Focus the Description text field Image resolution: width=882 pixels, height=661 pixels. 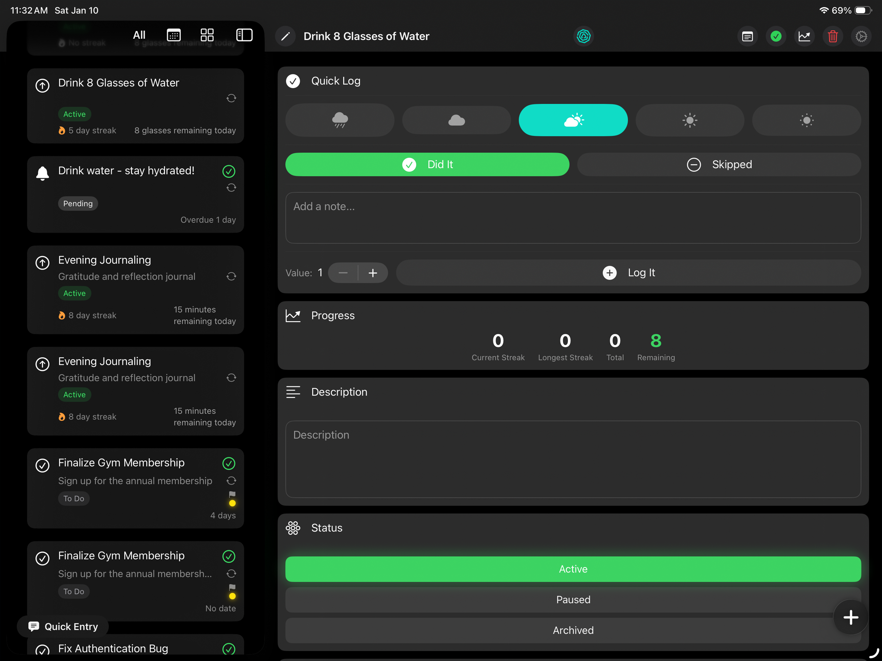(x=573, y=459)
